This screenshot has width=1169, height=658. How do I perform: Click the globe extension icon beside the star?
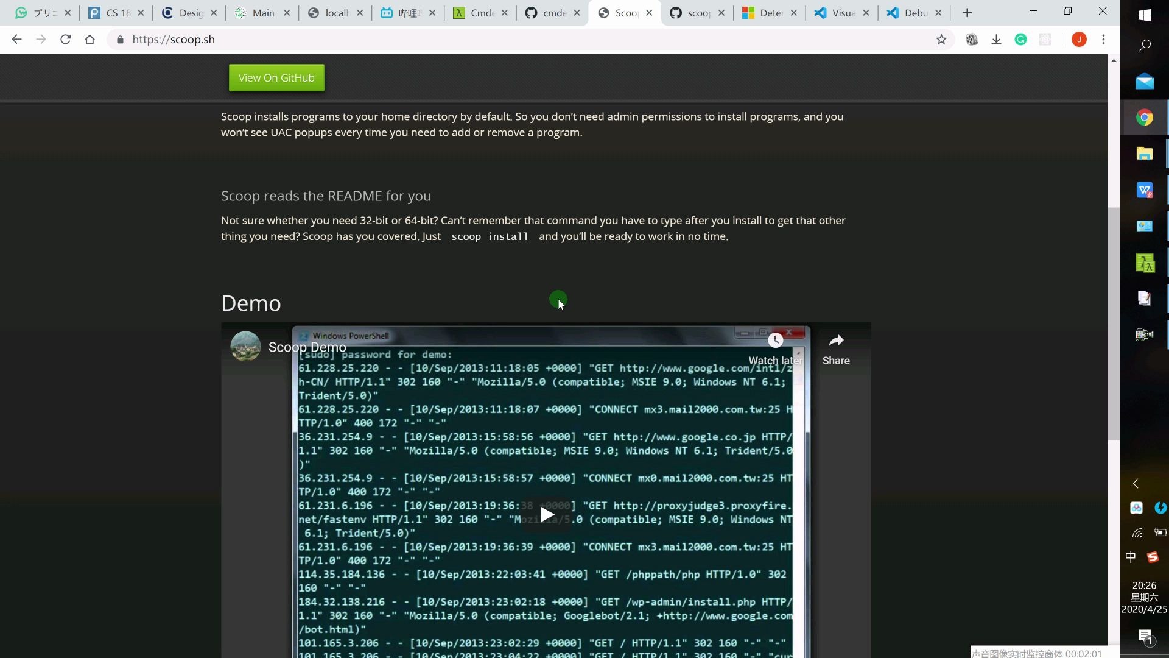click(972, 40)
